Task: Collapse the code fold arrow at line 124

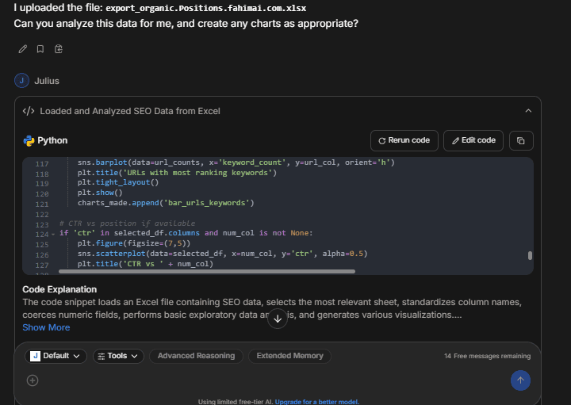Action: click(53, 234)
